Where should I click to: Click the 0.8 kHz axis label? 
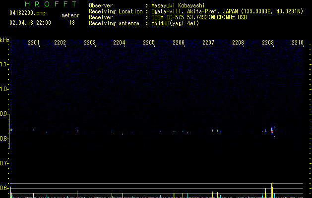4,139
